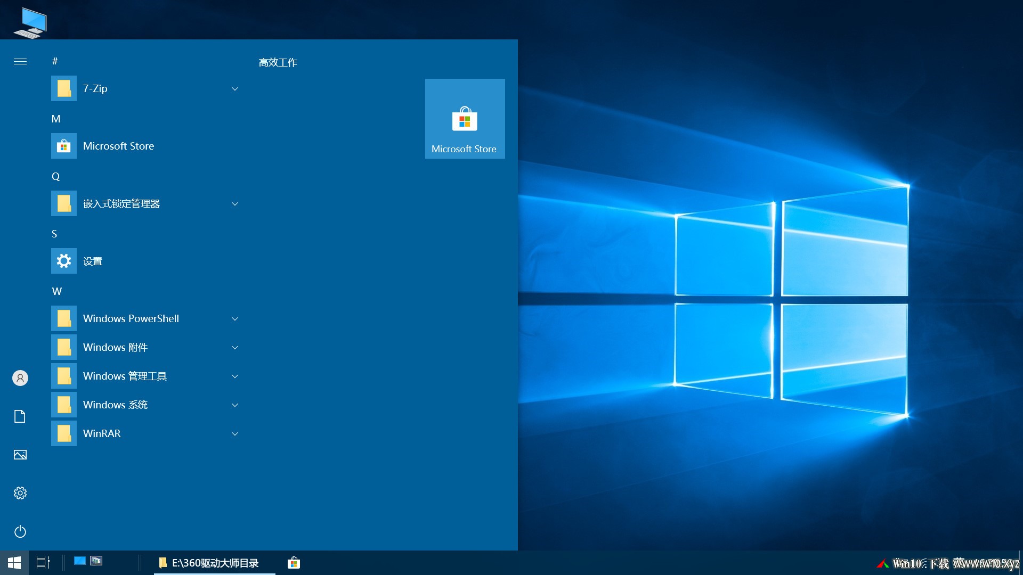Open 设置 app from the app list

(145, 261)
